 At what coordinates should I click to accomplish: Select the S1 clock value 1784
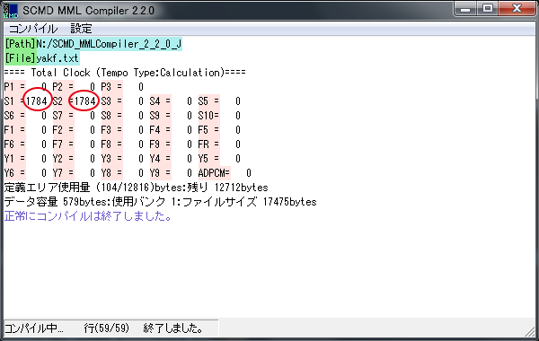click(37, 101)
